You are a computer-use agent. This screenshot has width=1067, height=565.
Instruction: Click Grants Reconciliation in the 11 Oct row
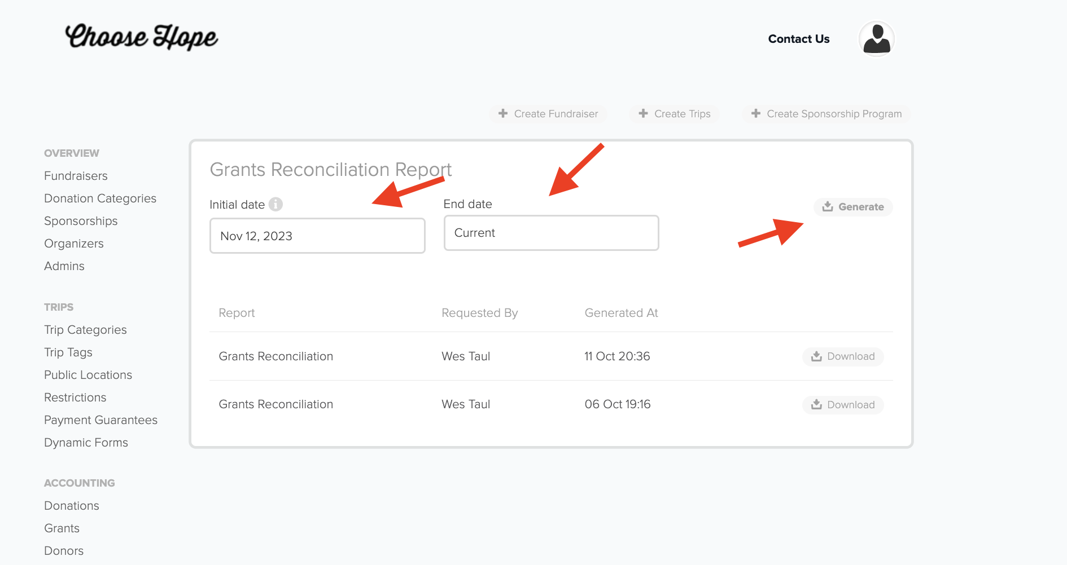click(276, 356)
